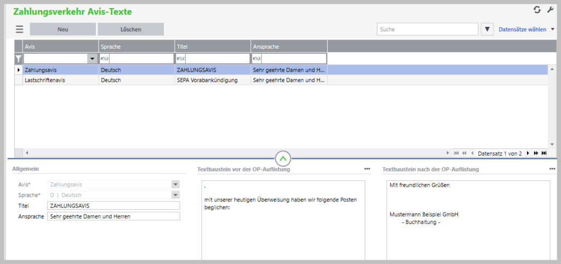Click the Neu button
Image resolution: width=561 pixels, height=264 pixels.
pyautogui.click(x=62, y=30)
